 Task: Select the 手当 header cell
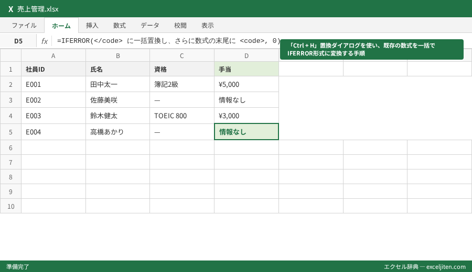[246, 69]
